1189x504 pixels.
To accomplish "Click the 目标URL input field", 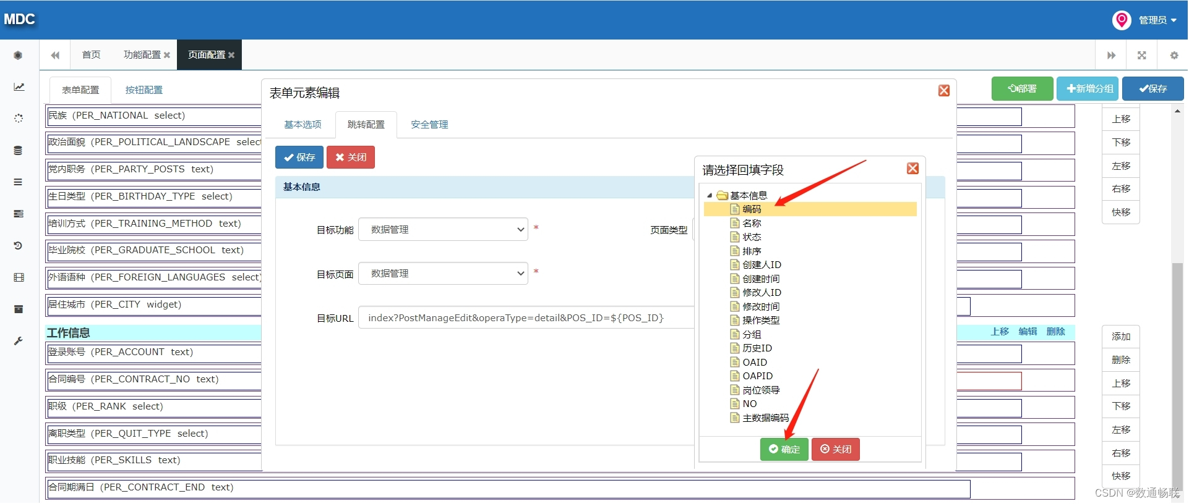I will (526, 318).
